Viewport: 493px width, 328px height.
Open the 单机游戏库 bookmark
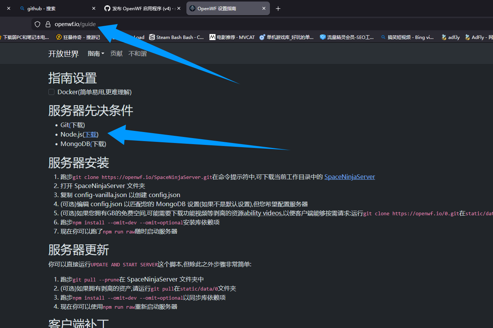click(287, 37)
